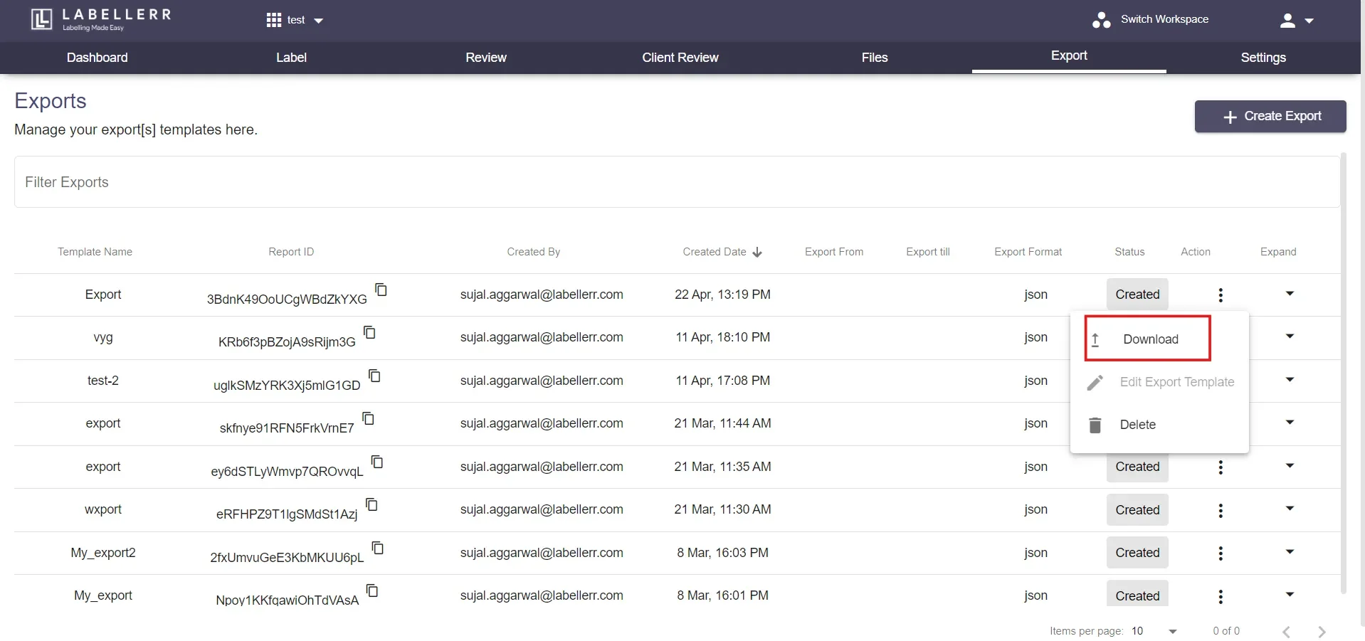This screenshot has height=641, width=1365.
Task: Select the Export tab
Action: tap(1069, 56)
